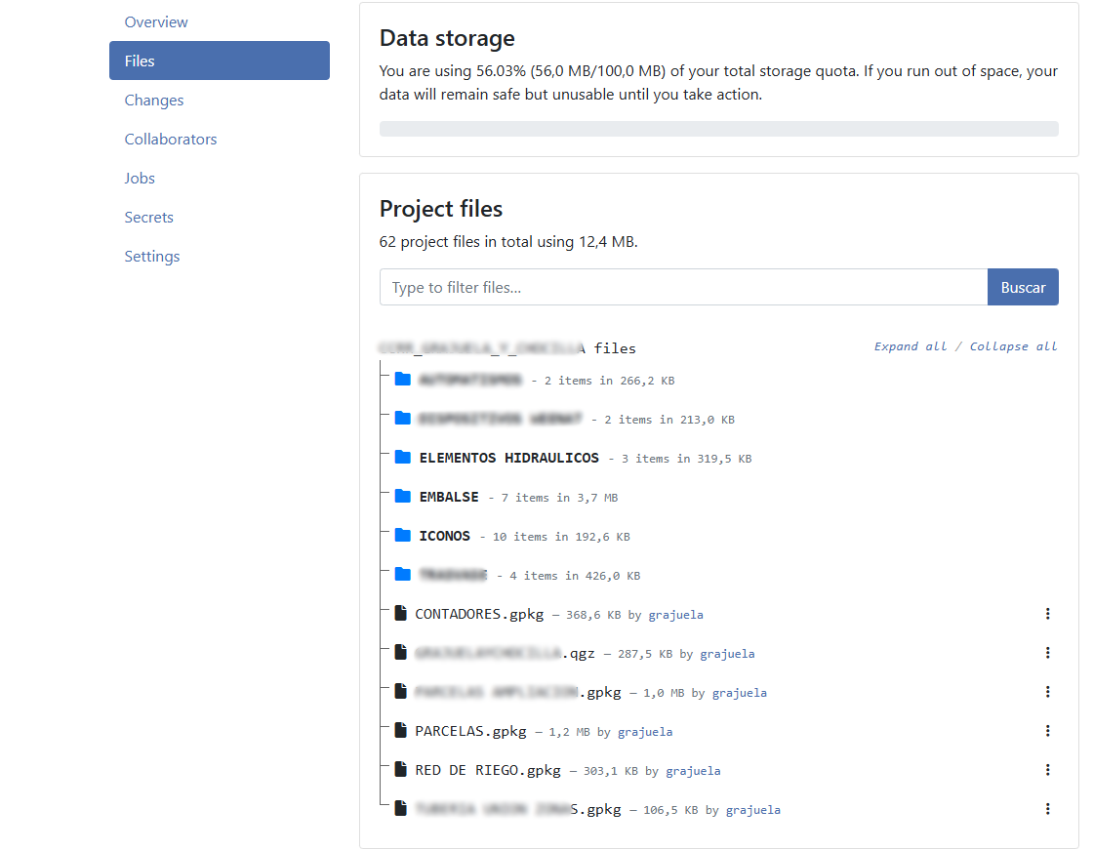Click the EMBALSE folder icon
Image resolution: width=1093 pixels, height=850 pixels.
402,497
